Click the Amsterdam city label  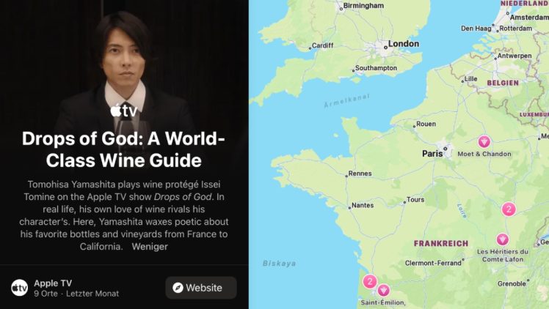tap(529, 17)
